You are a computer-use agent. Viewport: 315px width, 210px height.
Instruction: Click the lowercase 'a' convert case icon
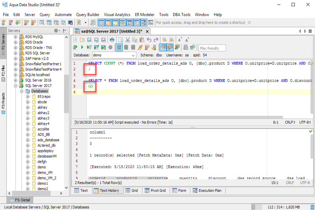(180, 40)
